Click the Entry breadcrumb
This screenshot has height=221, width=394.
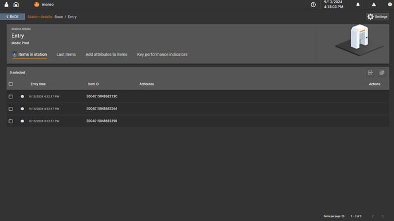[72, 17]
